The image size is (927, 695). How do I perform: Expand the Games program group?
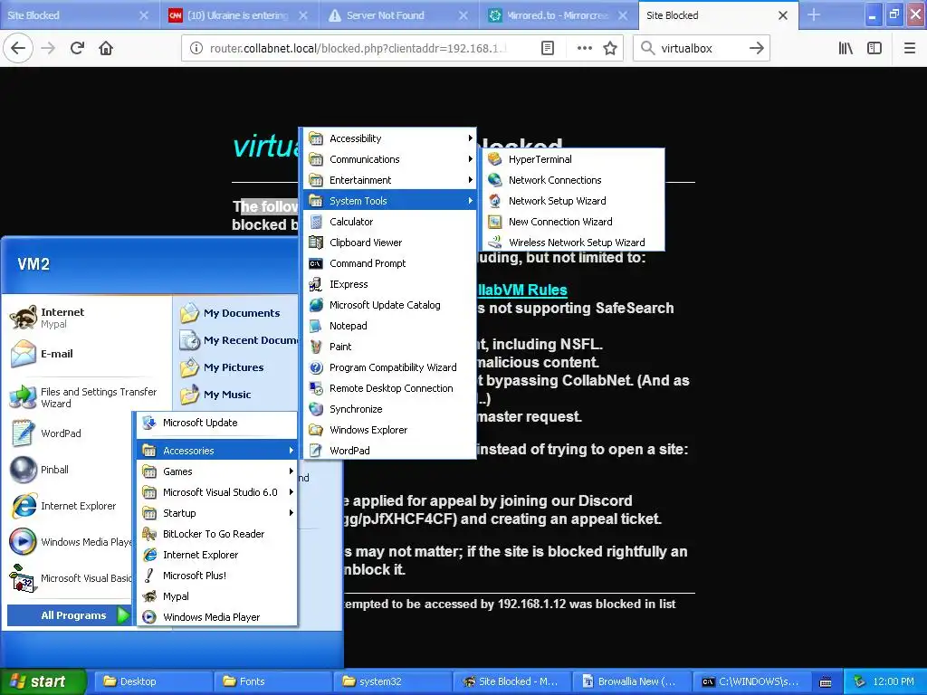[x=217, y=471]
